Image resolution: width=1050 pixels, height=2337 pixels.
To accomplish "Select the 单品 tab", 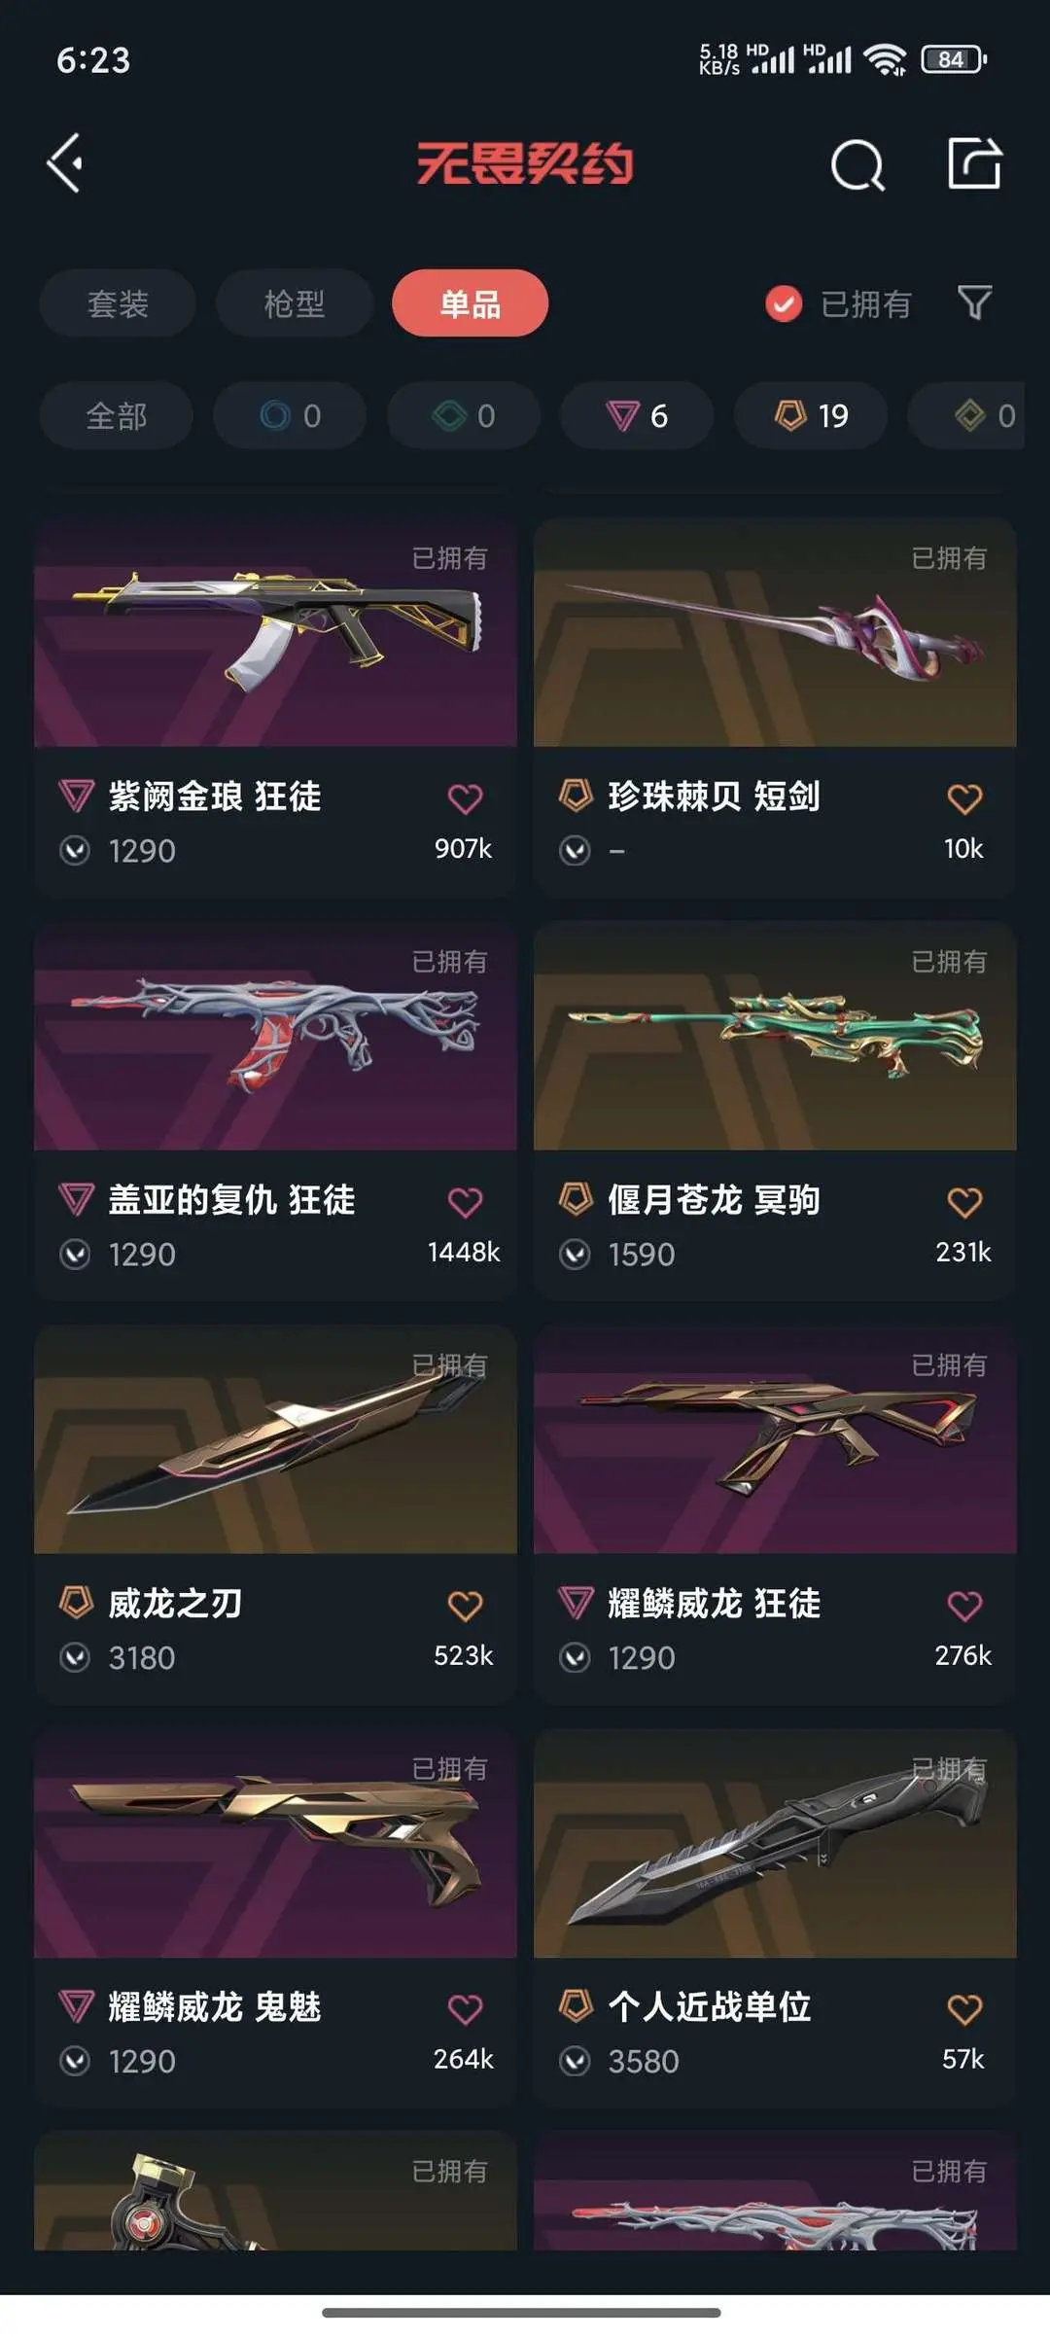I will [x=471, y=303].
